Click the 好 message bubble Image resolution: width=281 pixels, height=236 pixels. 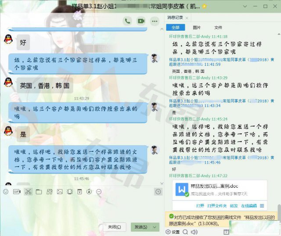[23, 43]
